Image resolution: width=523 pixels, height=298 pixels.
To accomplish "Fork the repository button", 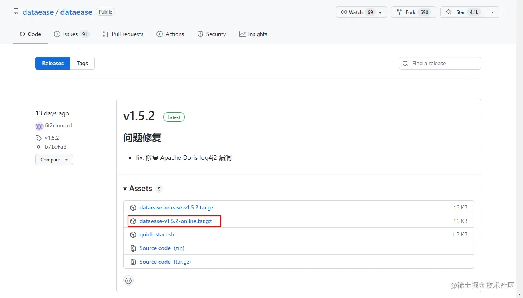I will [x=413, y=12].
